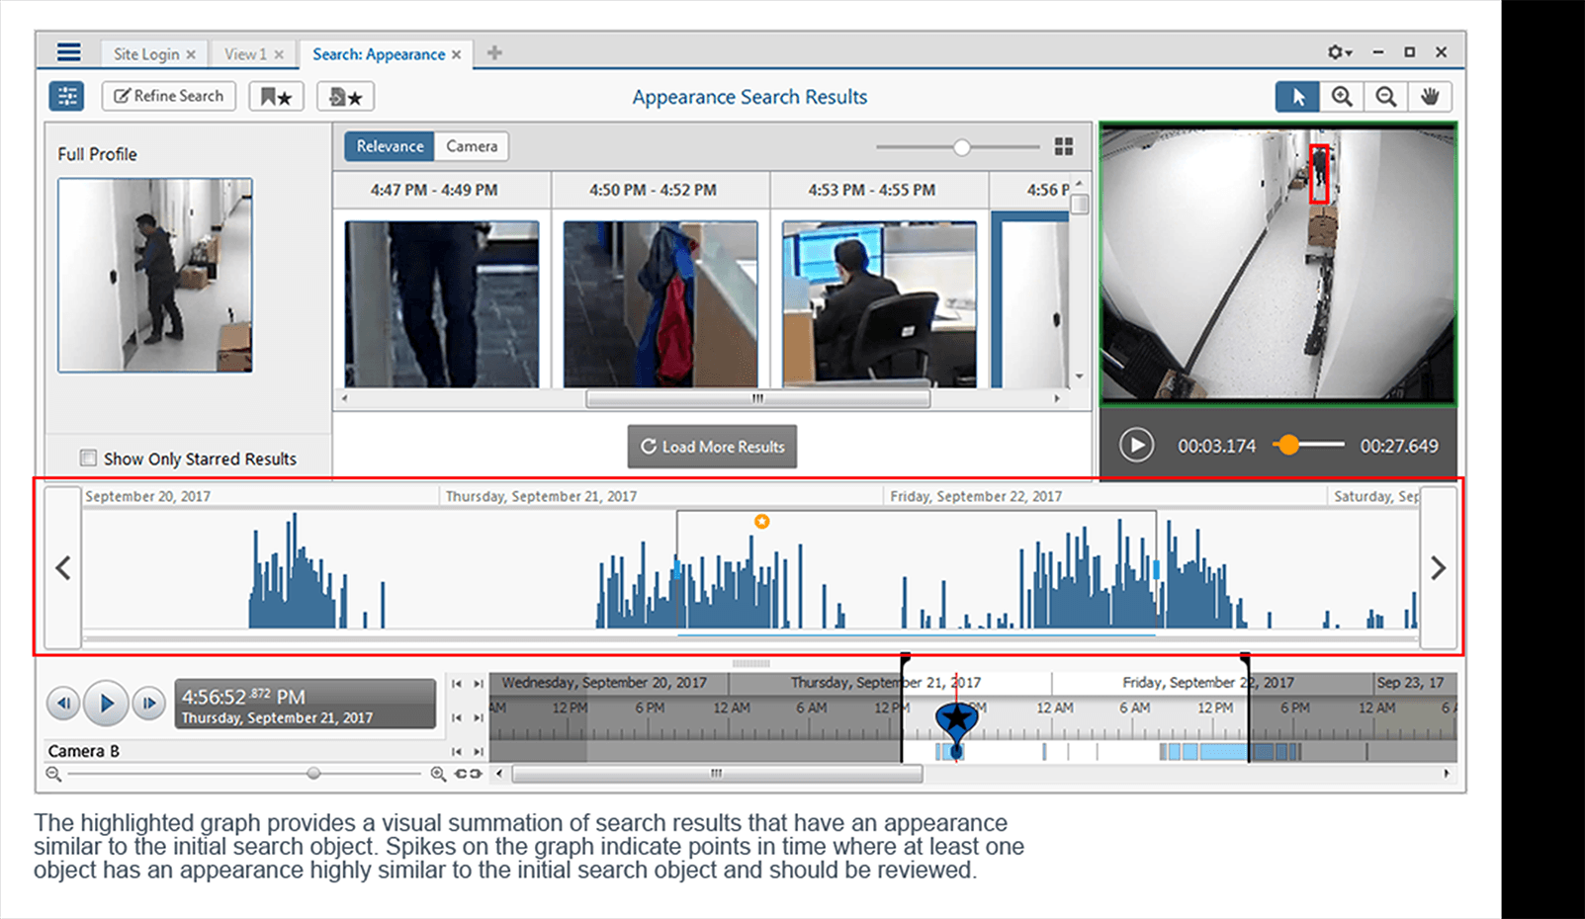Bookmark the starred results

click(276, 97)
